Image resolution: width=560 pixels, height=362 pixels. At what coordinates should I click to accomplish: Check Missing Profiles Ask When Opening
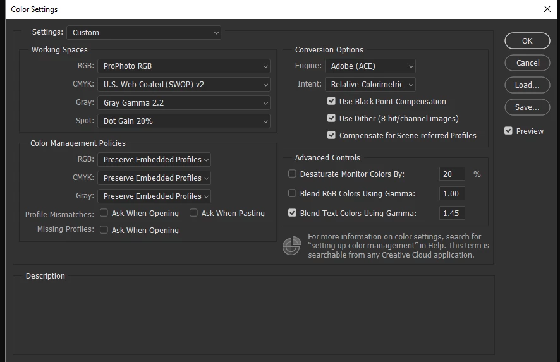tap(104, 230)
